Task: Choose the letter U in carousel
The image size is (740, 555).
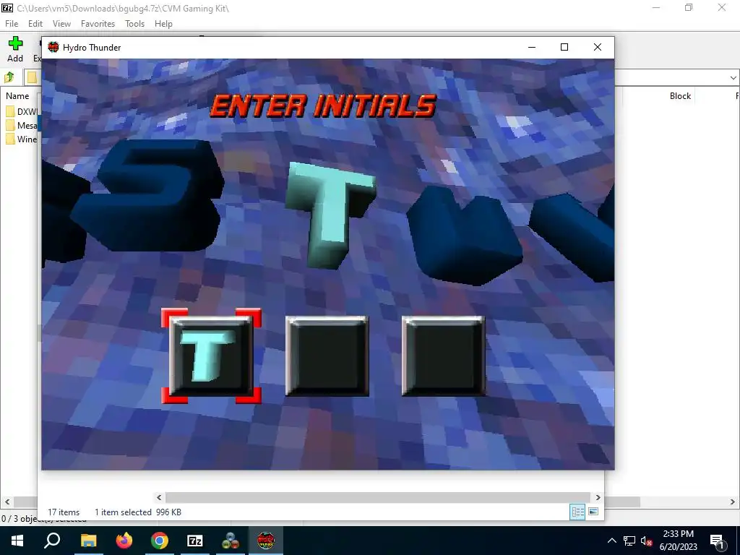Action: (465, 235)
